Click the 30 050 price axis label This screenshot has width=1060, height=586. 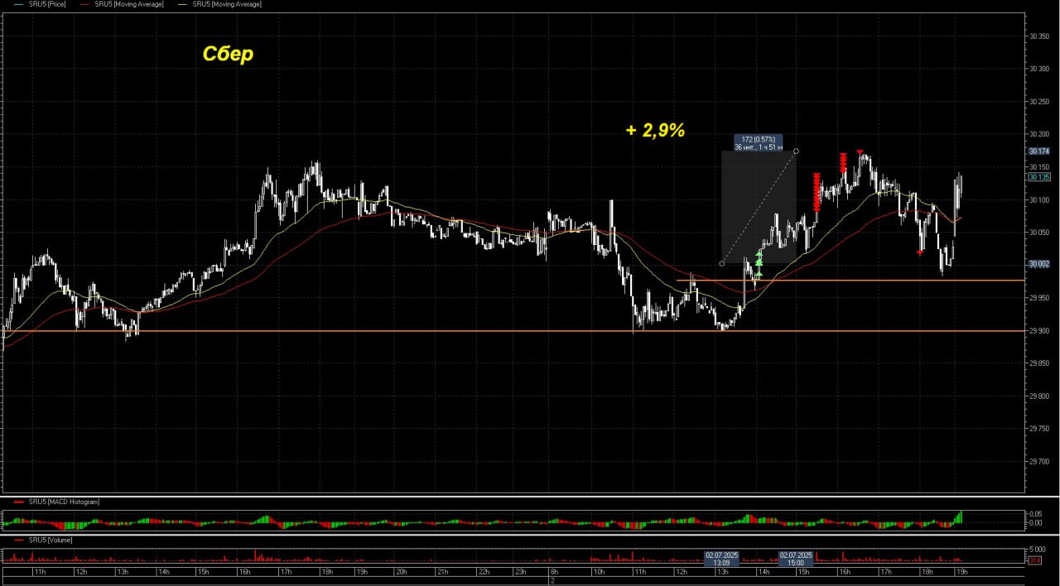1040,233
